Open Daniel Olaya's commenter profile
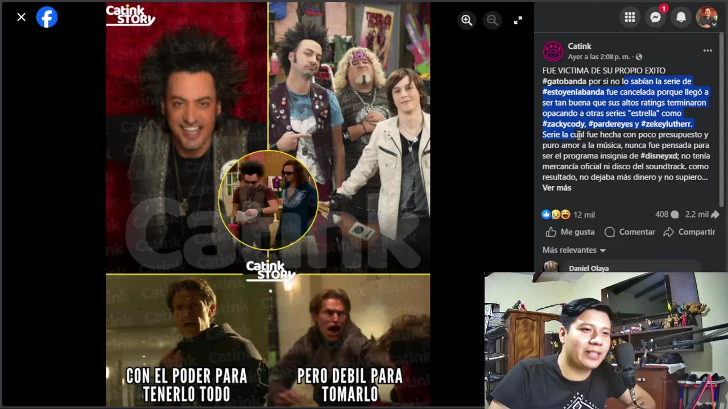This screenshot has height=409, width=728. 589,268
